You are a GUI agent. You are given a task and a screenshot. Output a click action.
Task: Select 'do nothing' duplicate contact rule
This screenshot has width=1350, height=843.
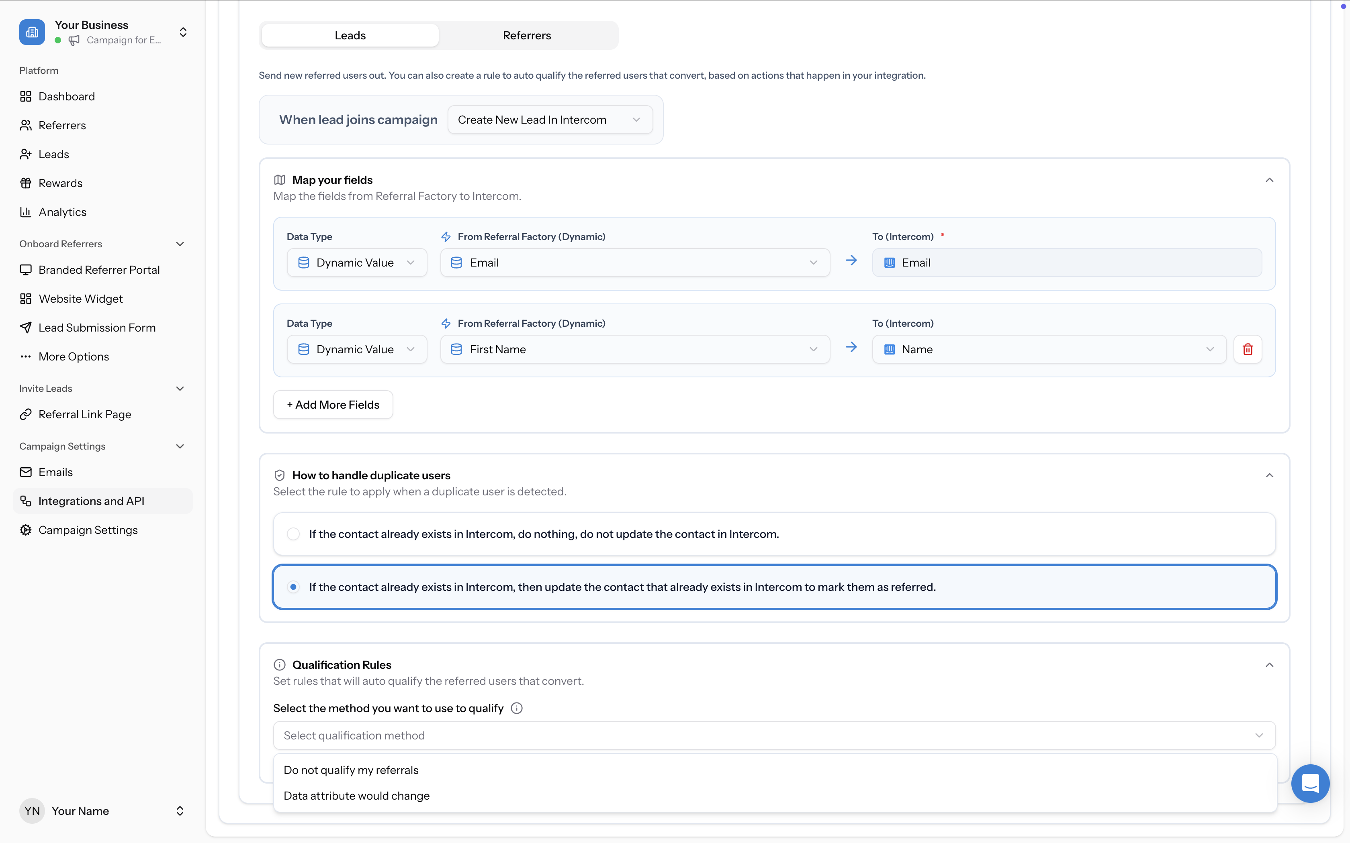tap(293, 533)
